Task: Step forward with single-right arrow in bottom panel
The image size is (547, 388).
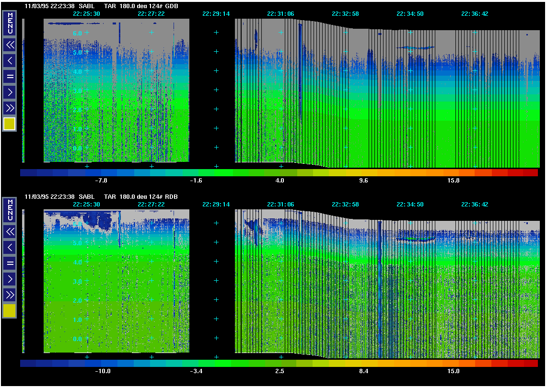Action: pos(10,279)
